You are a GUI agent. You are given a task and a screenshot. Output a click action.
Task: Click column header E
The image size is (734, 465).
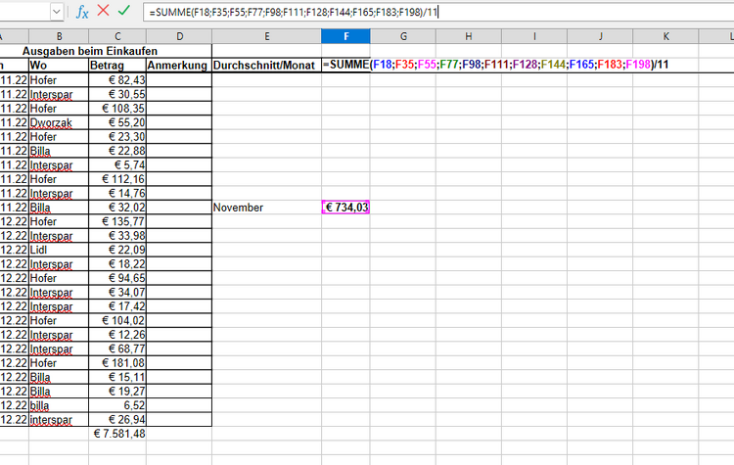point(266,36)
